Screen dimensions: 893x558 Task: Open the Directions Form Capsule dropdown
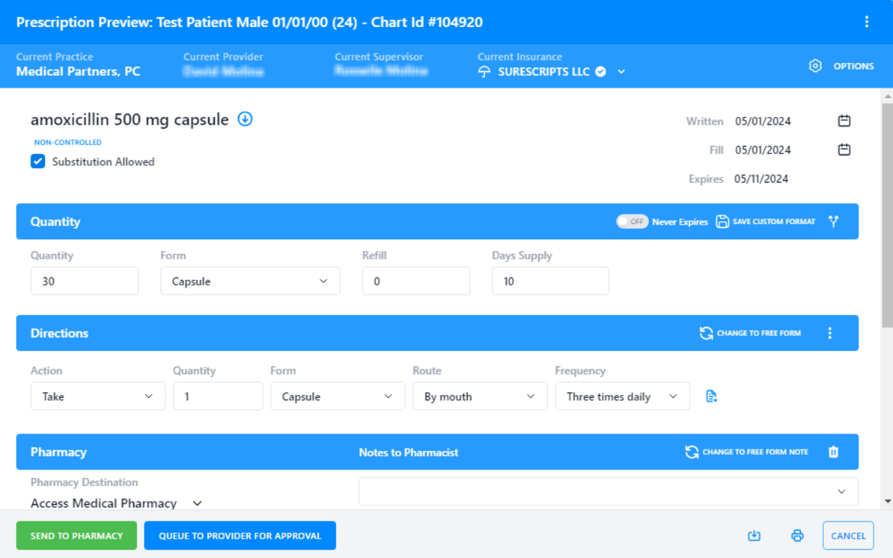click(338, 396)
